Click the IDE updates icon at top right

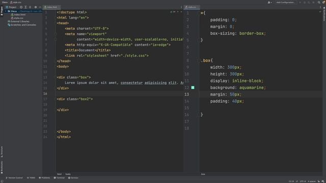pos(323,2)
